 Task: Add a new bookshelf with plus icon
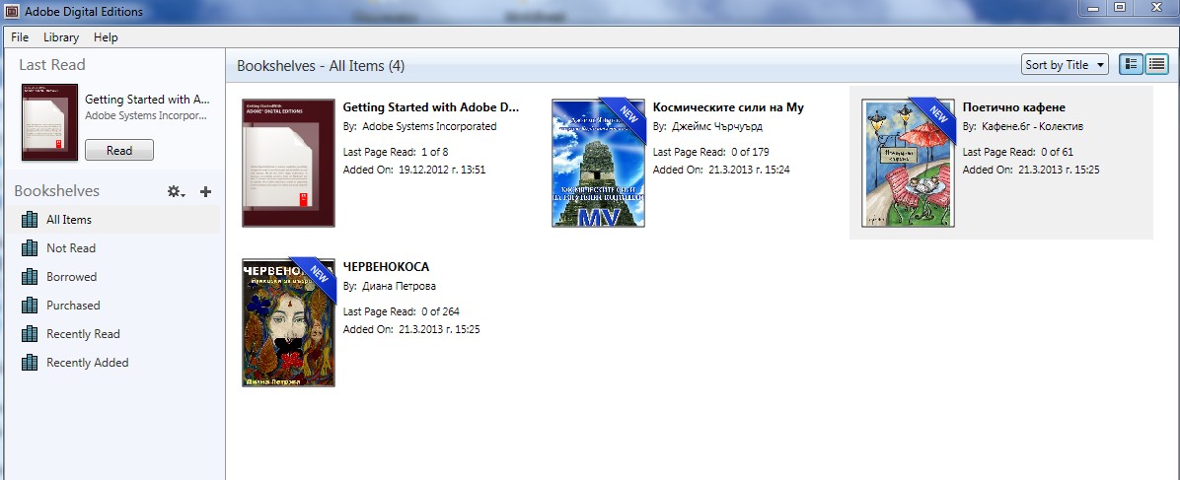click(205, 191)
